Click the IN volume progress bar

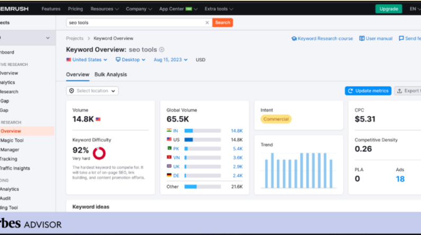pyautogui.click(x=203, y=131)
